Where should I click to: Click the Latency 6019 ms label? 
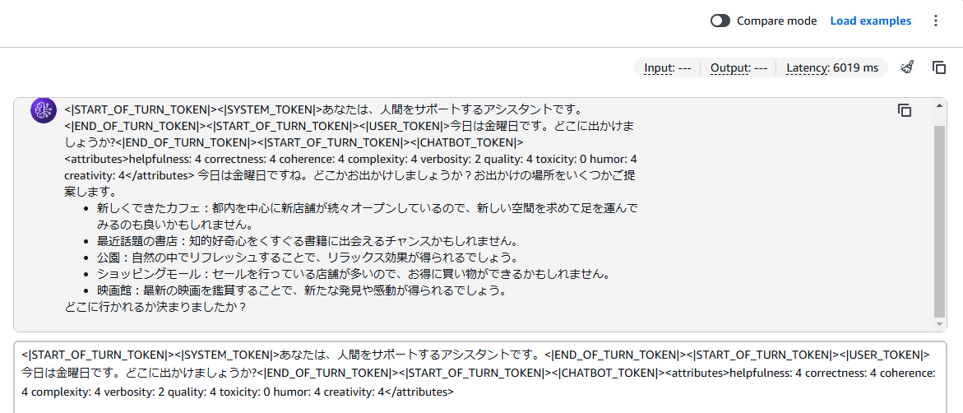click(x=832, y=67)
